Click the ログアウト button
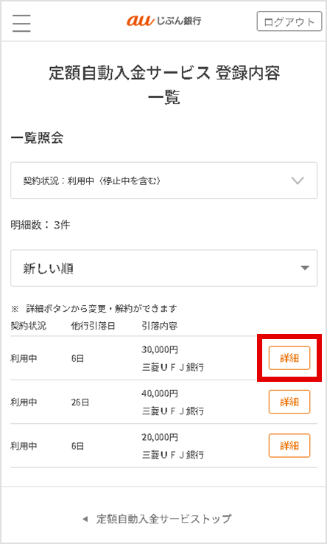The height and width of the screenshot is (544, 327). [289, 21]
